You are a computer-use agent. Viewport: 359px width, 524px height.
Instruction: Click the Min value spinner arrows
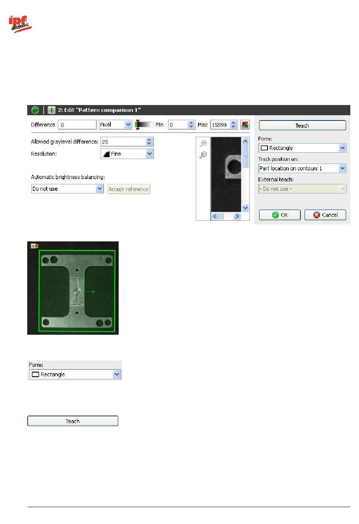pos(191,125)
